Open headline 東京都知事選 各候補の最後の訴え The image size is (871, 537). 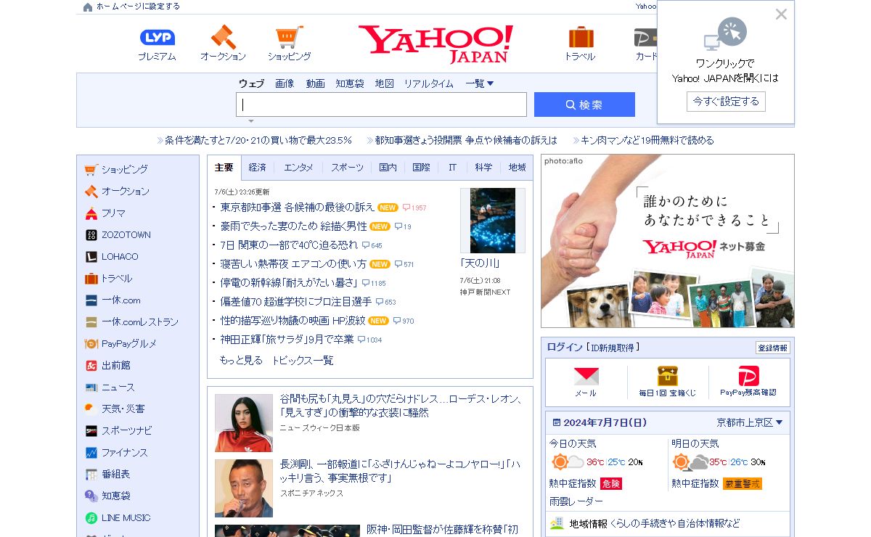point(298,208)
